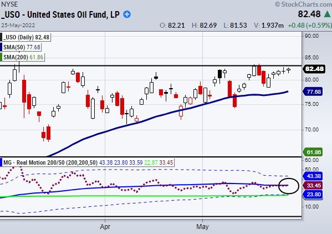Click the MG - Real Motion 200/50 indicator label
Screen dimensions: 332x234
click(87, 162)
